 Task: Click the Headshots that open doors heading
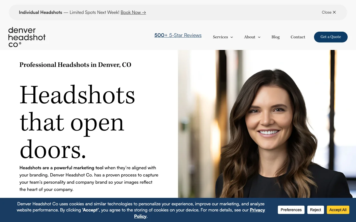[77, 121]
